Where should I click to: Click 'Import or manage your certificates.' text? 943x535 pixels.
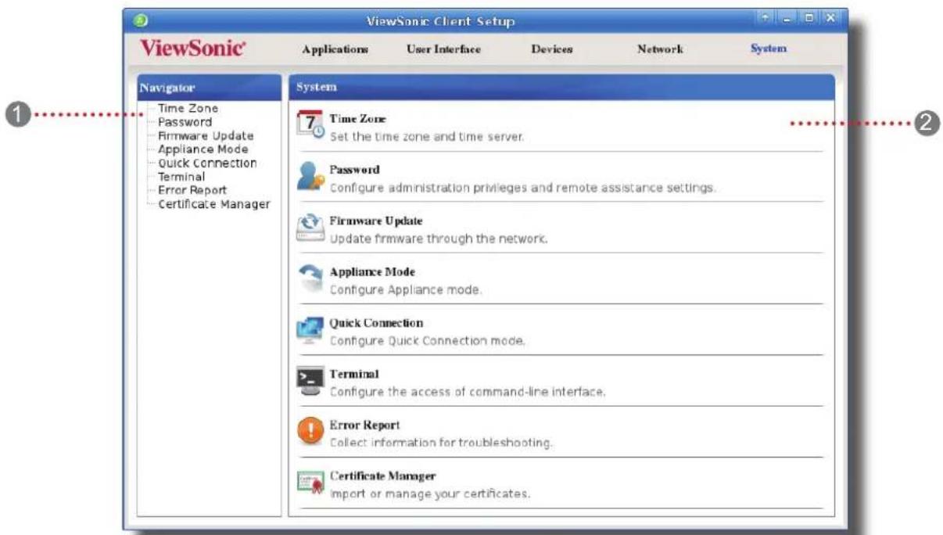[430, 494]
